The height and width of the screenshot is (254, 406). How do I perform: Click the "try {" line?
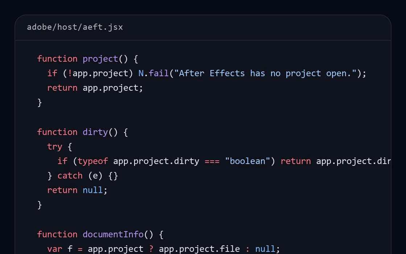(59, 147)
